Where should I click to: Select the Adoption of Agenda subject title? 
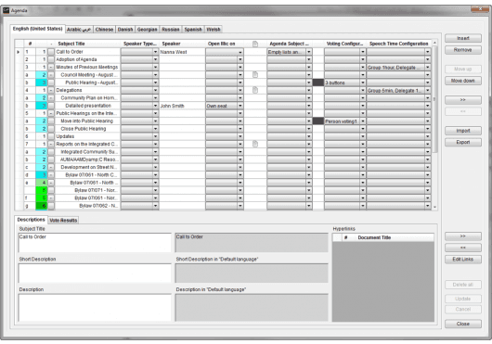click(x=87, y=59)
